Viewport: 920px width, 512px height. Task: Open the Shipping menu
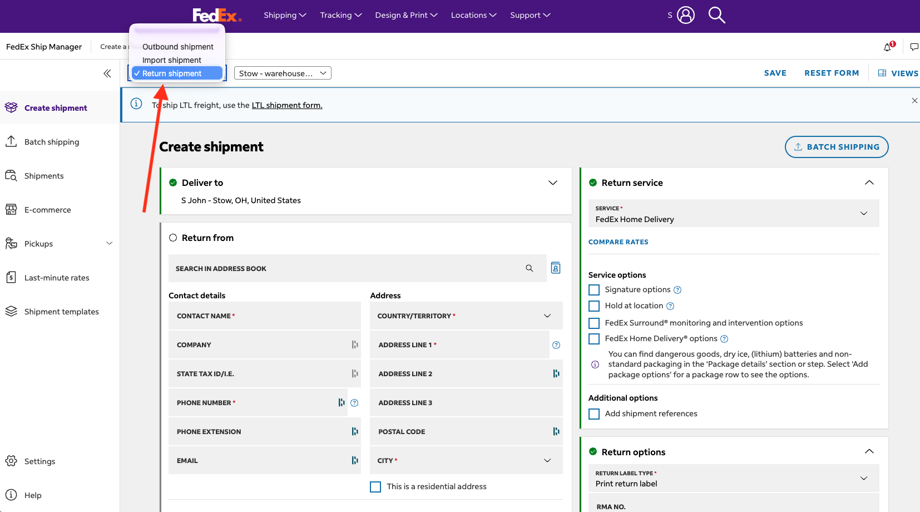click(x=285, y=15)
